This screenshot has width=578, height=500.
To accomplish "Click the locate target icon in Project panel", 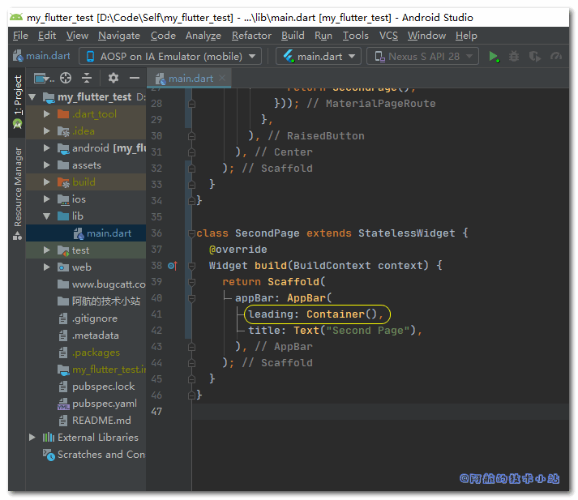I will (x=66, y=78).
